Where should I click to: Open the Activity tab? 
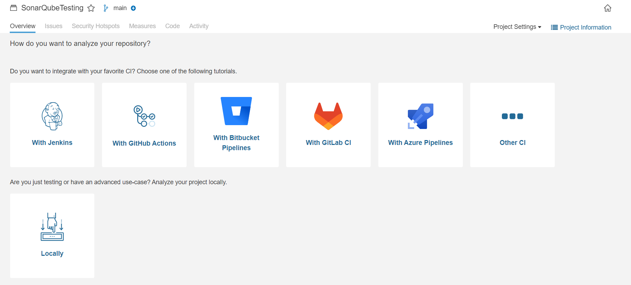pyautogui.click(x=199, y=26)
